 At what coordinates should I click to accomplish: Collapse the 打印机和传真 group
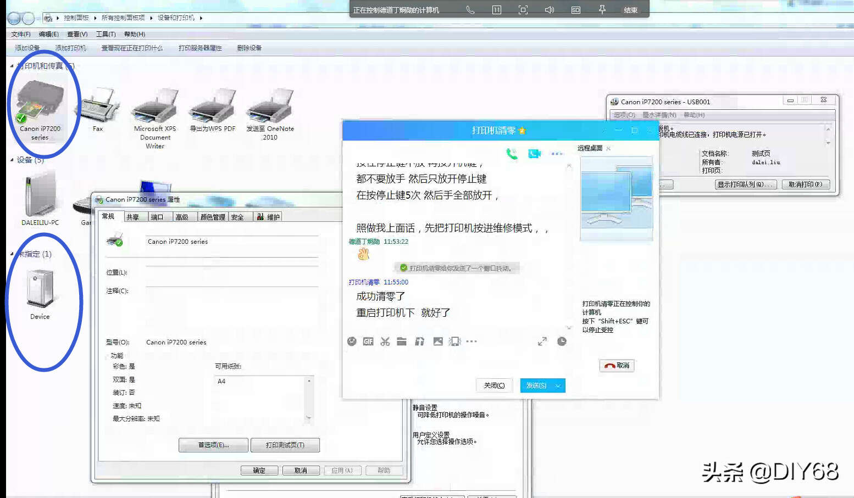point(12,66)
